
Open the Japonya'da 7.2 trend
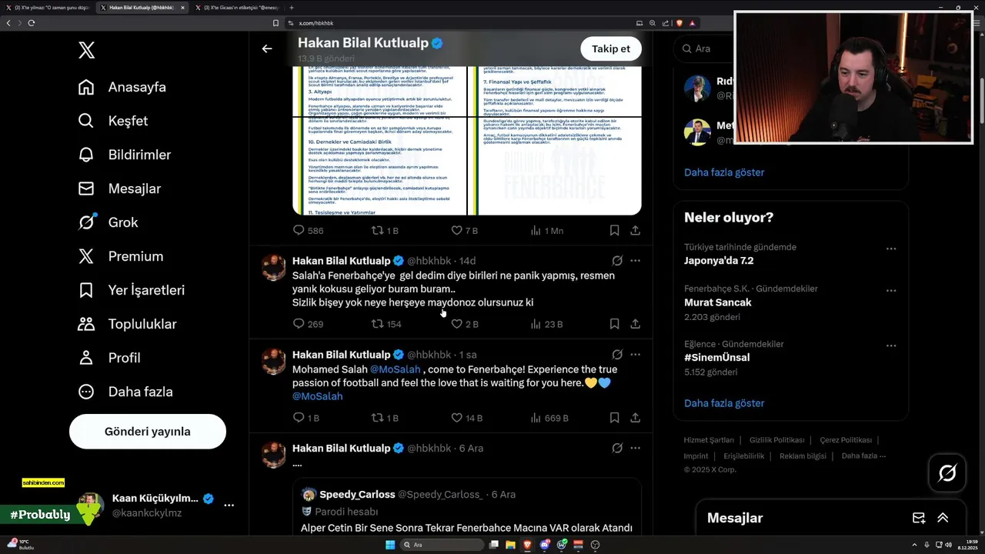click(719, 261)
